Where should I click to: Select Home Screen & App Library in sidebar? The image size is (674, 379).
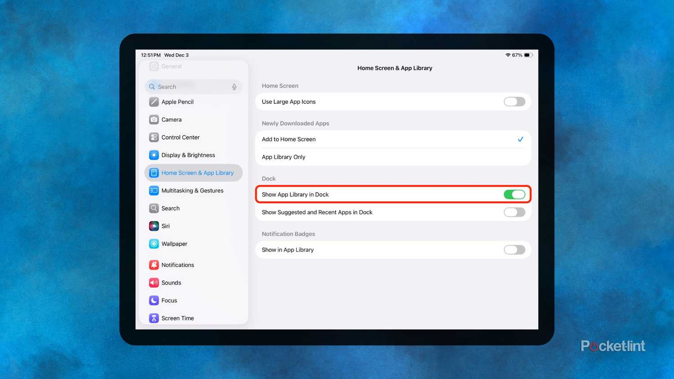coord(193,172)
